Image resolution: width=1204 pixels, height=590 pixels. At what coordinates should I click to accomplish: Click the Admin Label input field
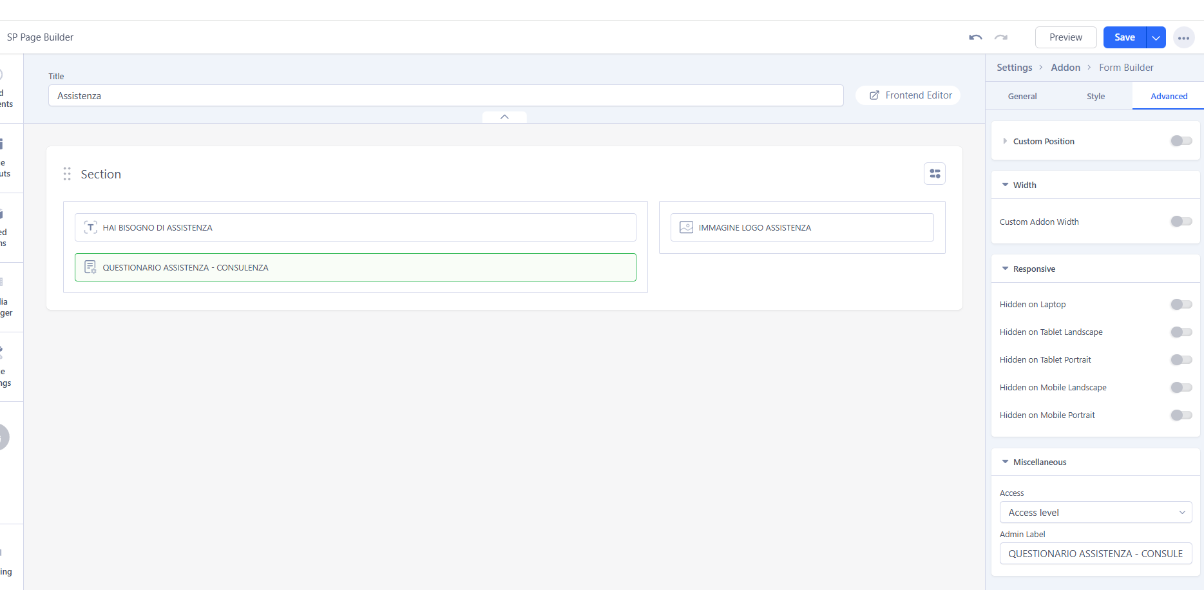[x=1095, y=554]
